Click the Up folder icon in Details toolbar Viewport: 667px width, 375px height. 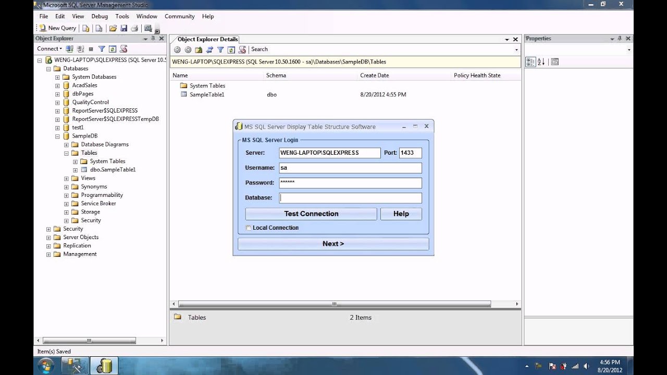pyautogui.click(x=199, y=49)
